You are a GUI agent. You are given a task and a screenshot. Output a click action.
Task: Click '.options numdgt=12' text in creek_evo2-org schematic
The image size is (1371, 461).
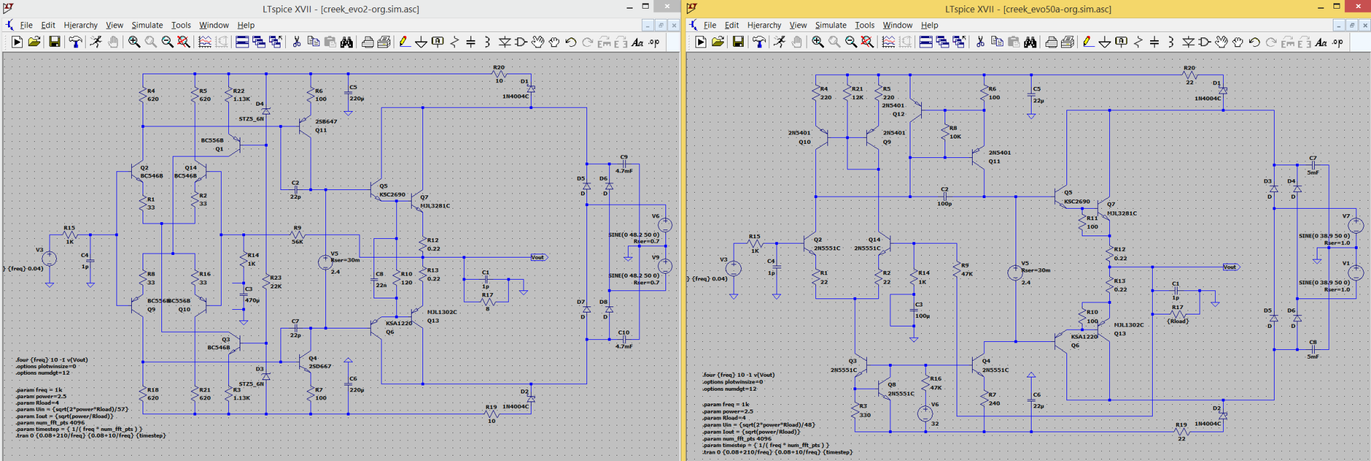point(43,373)
